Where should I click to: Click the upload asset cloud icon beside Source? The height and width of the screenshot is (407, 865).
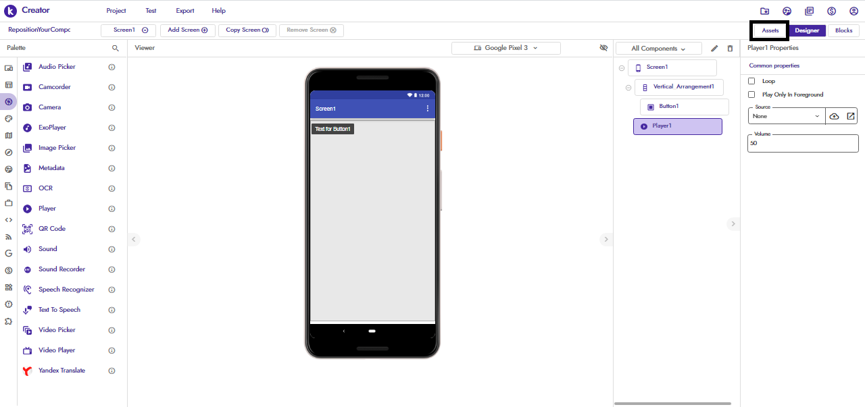[x=834, y=116]
